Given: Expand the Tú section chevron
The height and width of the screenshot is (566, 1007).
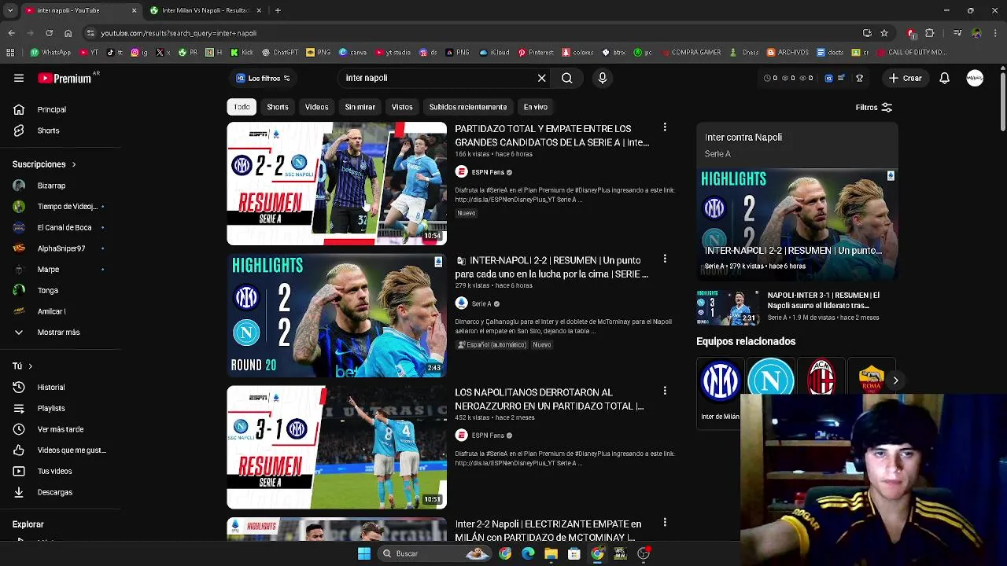Looking at the screenshot, I should point(31,366).
